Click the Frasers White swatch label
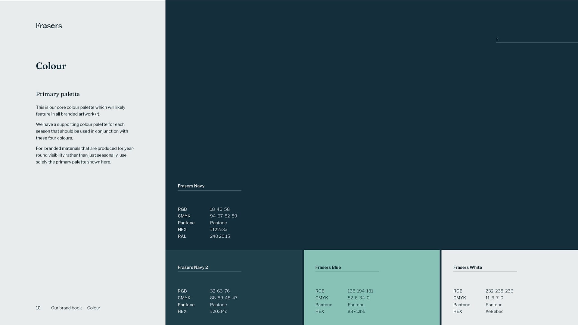This screenshot has width=578, height=325. pyautogui.click(x=468, y=267)
